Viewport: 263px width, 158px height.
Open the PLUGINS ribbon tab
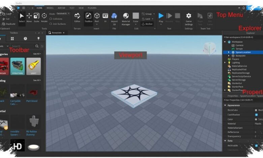pyautogui.click(x=92, y=8)
